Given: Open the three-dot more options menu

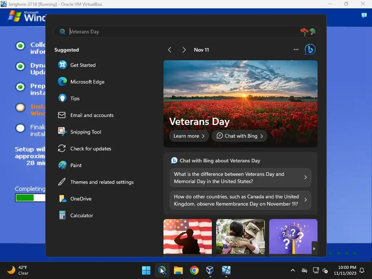Looking at the screenshot, I should (x=296, y=49).
